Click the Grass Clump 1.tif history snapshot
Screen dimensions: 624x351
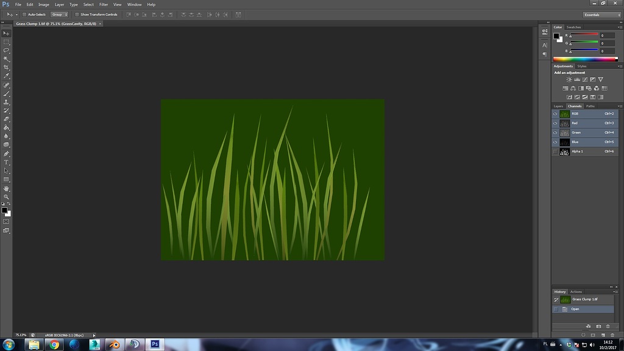tap(583, 299)
